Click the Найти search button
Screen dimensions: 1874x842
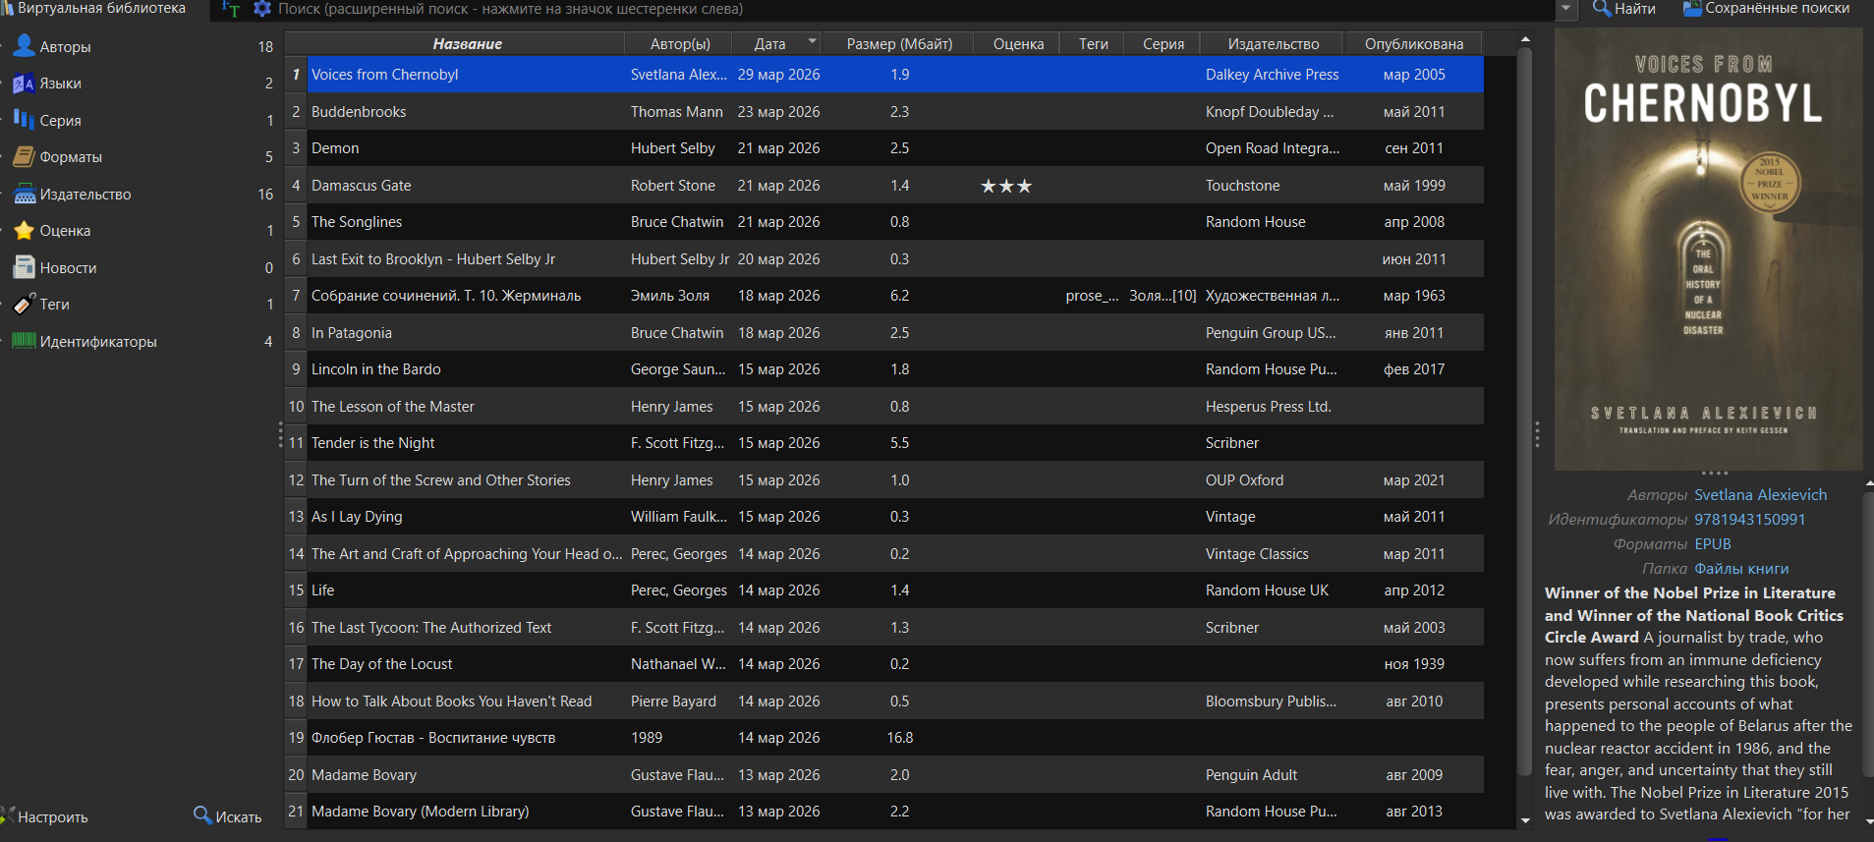point(1623,9)
